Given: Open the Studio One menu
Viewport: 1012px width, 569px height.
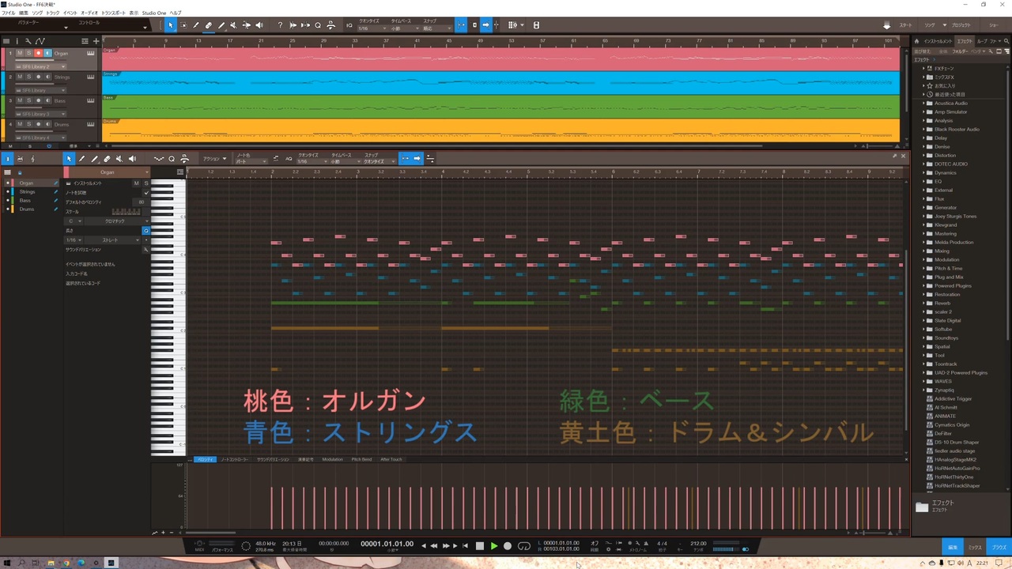Looking at the screenshot, I should pyautogui.click(x=154, y=13).
